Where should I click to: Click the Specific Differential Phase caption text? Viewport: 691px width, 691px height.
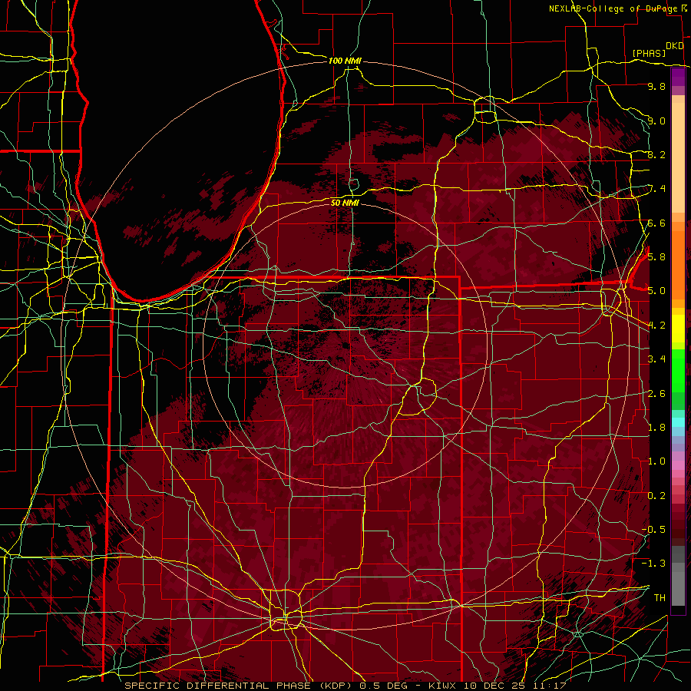(345, 686)
